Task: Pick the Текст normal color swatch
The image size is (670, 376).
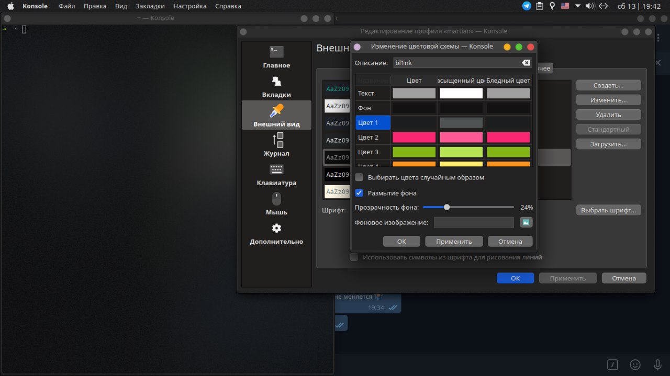Action: click(x=414, y=93)
